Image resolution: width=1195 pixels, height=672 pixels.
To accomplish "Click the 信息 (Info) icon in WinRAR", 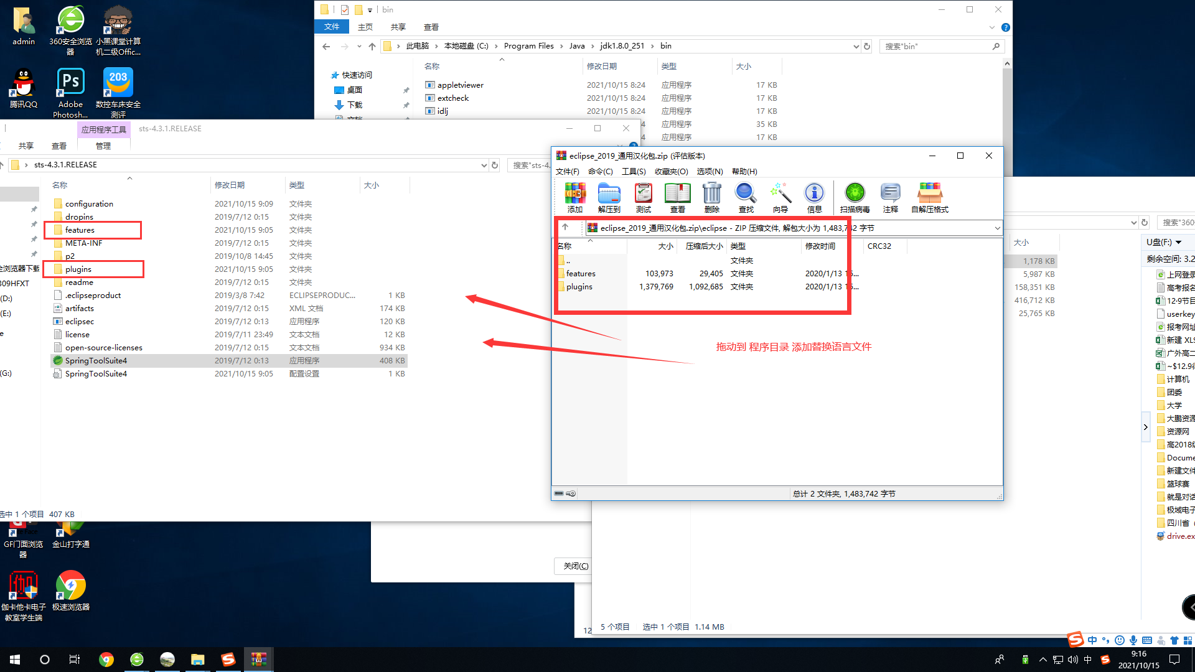I will 814,196.
